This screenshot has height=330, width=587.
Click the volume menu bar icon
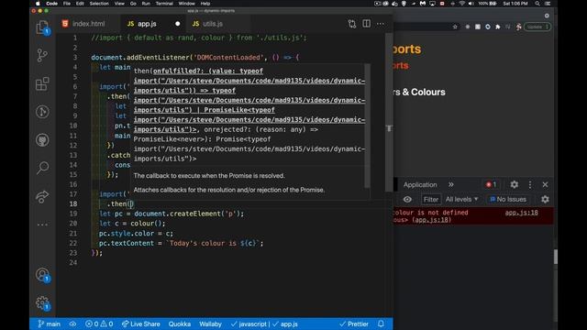point(471,4)
